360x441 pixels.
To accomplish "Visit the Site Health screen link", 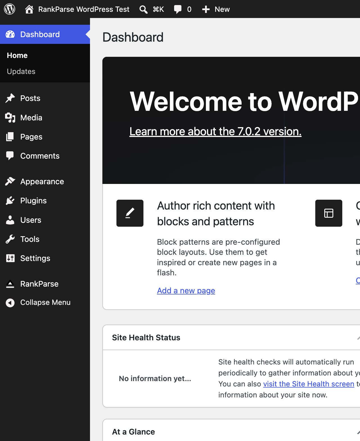I will 309,384.
